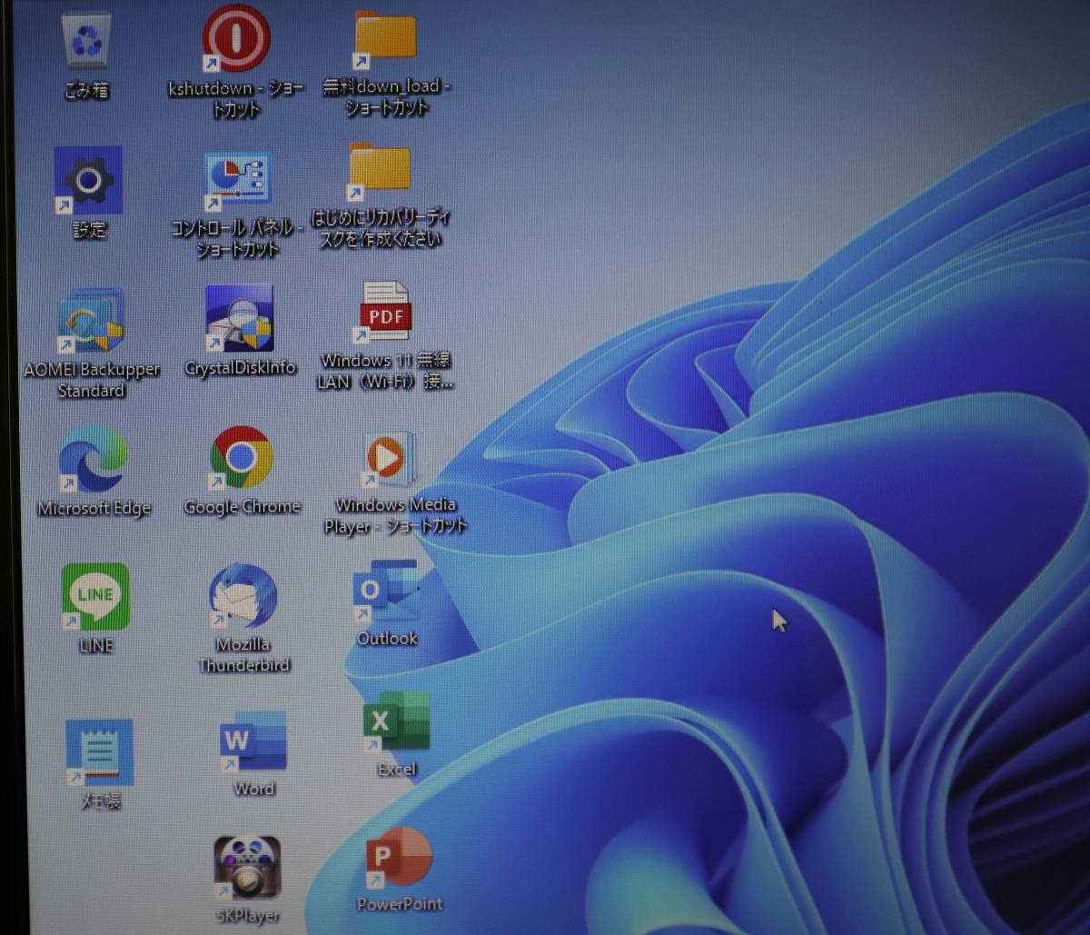Image resolution: width=1090 pixels, height=935 pixels.
Task: Click the Mozilla Thunderbird icon
Action: 243,596
